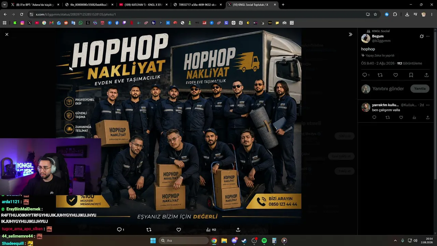Open Chrome Downloads
Screen dimensions: 437x246
pos(407,14)
